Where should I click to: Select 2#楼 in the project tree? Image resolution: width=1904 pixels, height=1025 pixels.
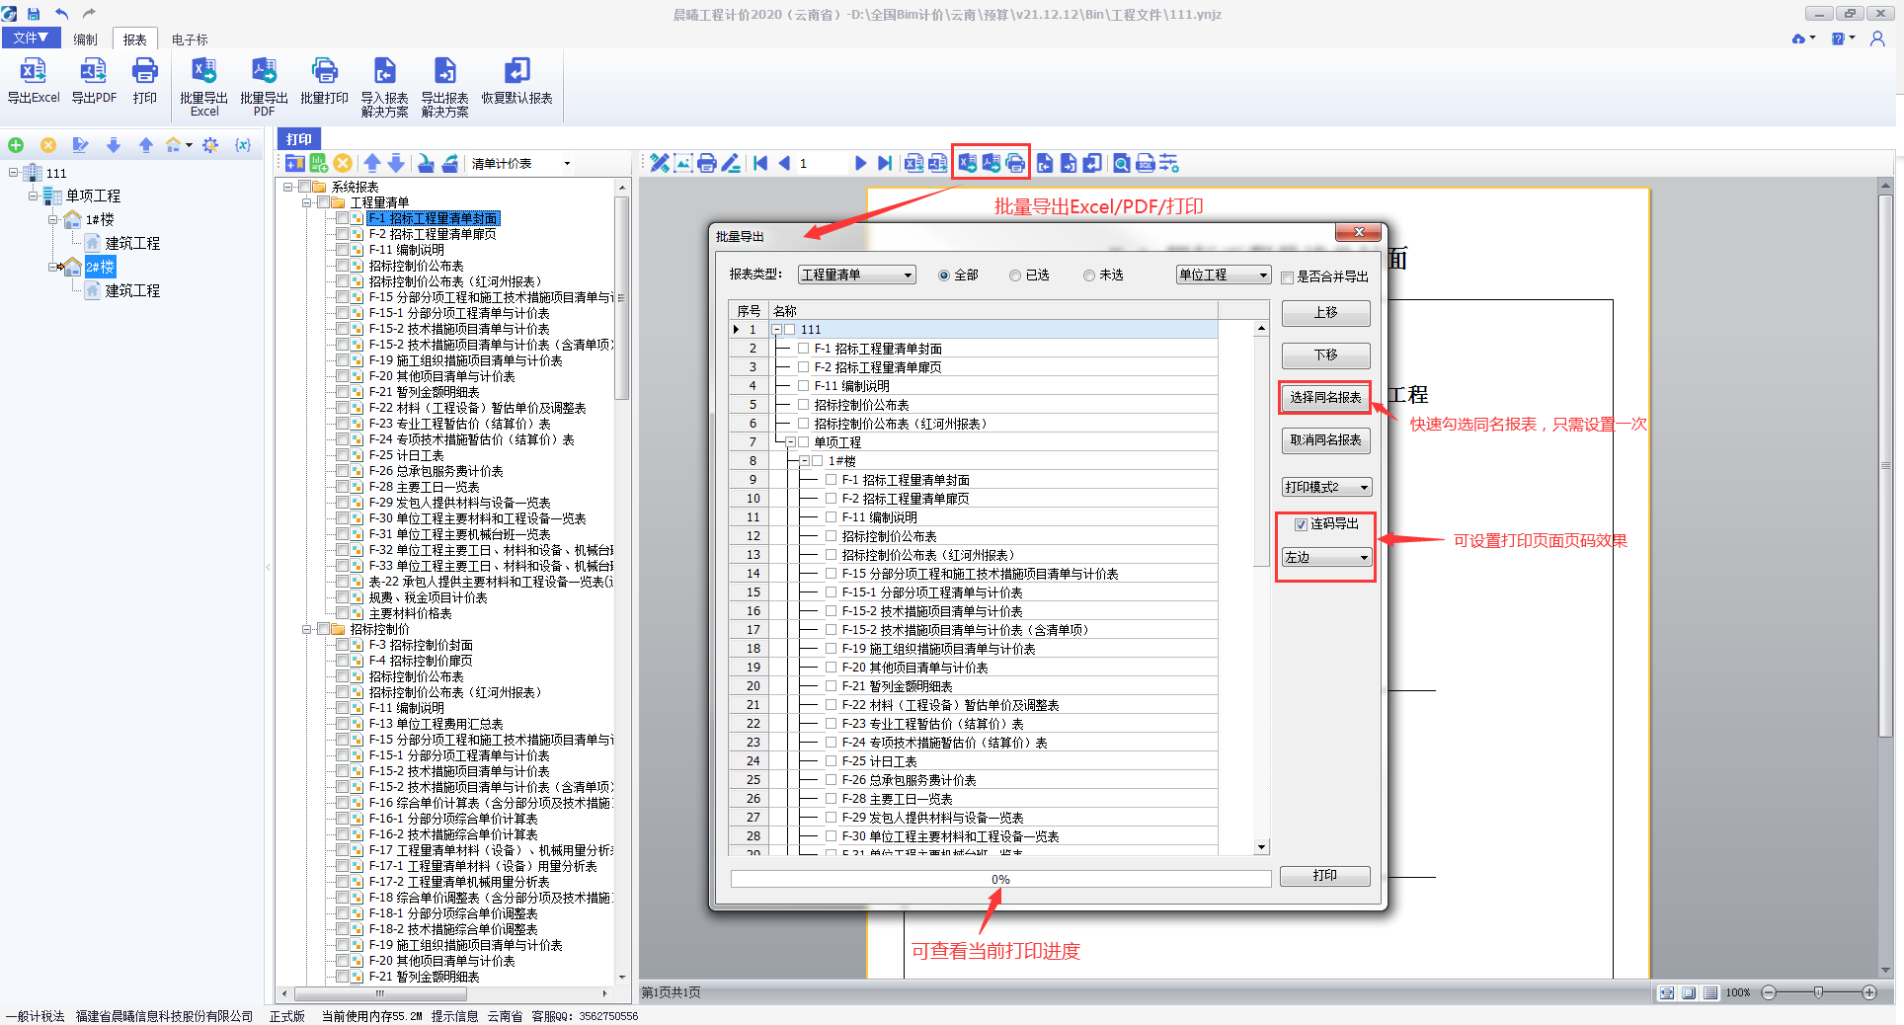(100, 267)
